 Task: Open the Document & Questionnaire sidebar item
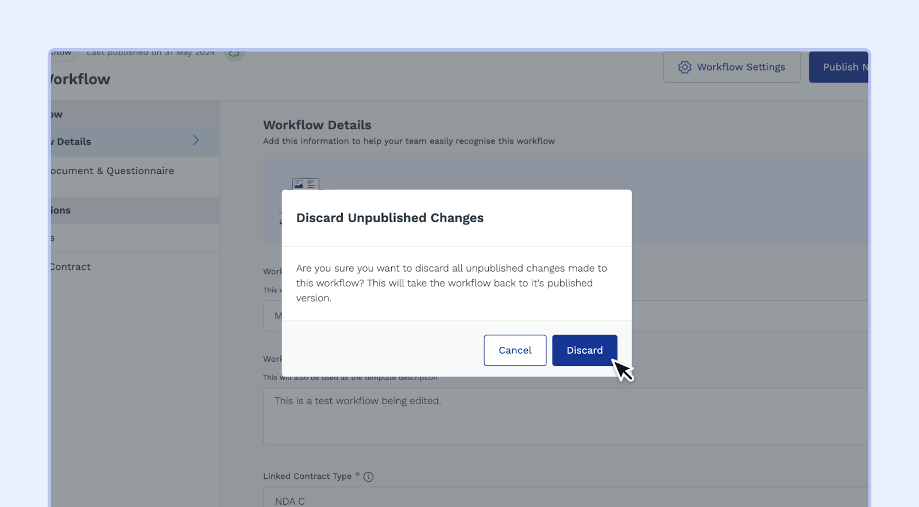click(112, 171)
